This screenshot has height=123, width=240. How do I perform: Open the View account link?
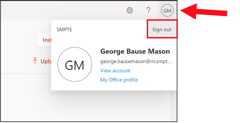(x=115, y=70)
